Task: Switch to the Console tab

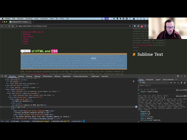Action: point(21,76)
